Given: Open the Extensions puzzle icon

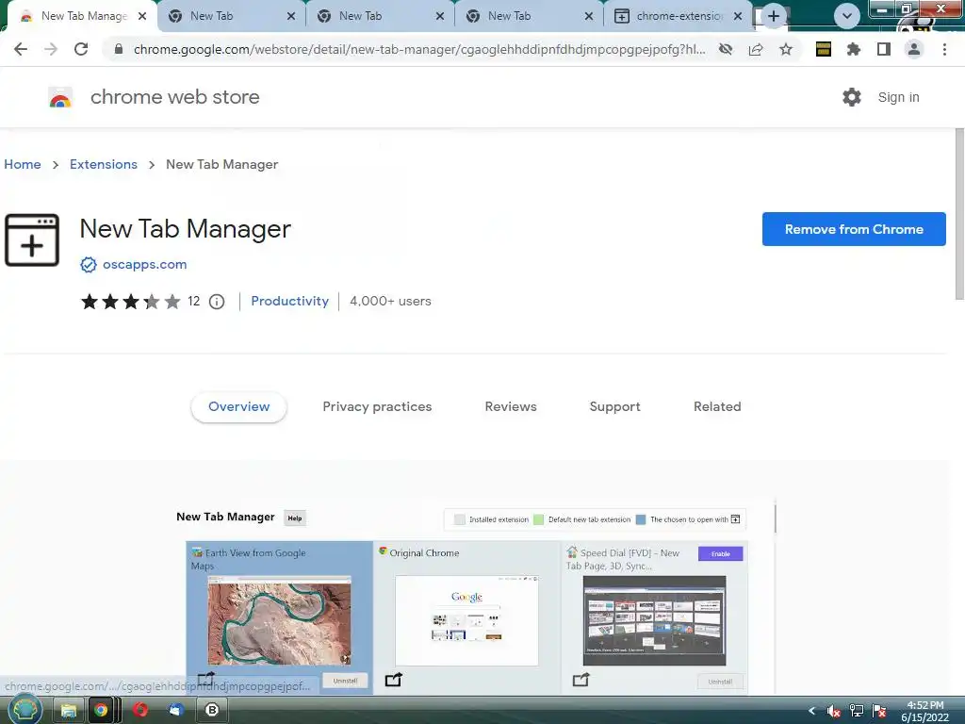Looking at the screenshot, I should (x=853, y=49).
